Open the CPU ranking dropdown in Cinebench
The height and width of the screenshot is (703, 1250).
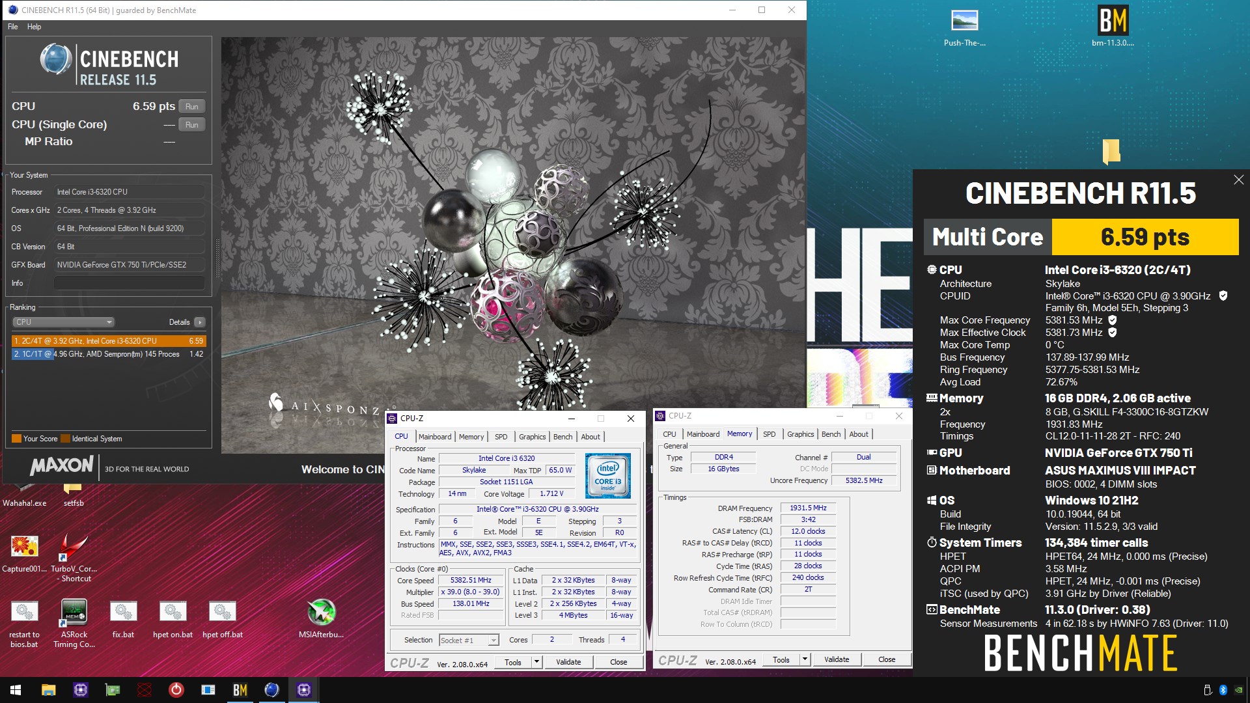point(63,322)
